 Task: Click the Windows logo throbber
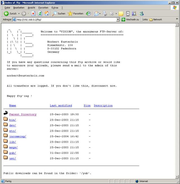pyautogui.click(x=174, y=8)
